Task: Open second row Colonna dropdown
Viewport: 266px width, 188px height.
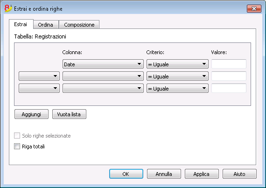Action: [x=103, y=76]
